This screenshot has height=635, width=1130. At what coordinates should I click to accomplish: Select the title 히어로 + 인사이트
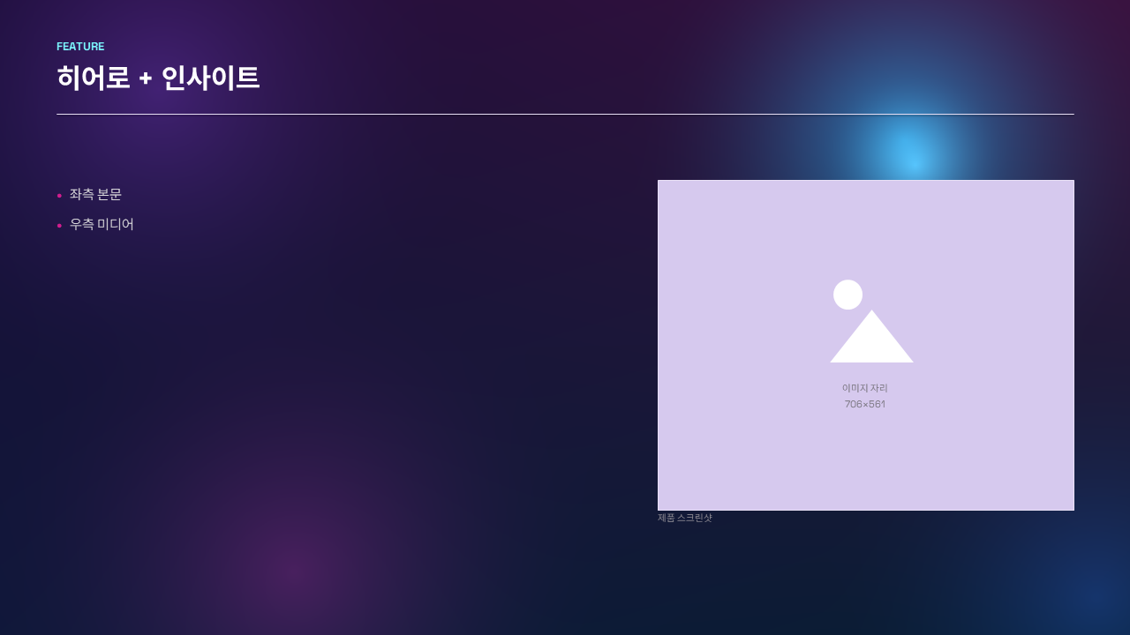(158, 78)
